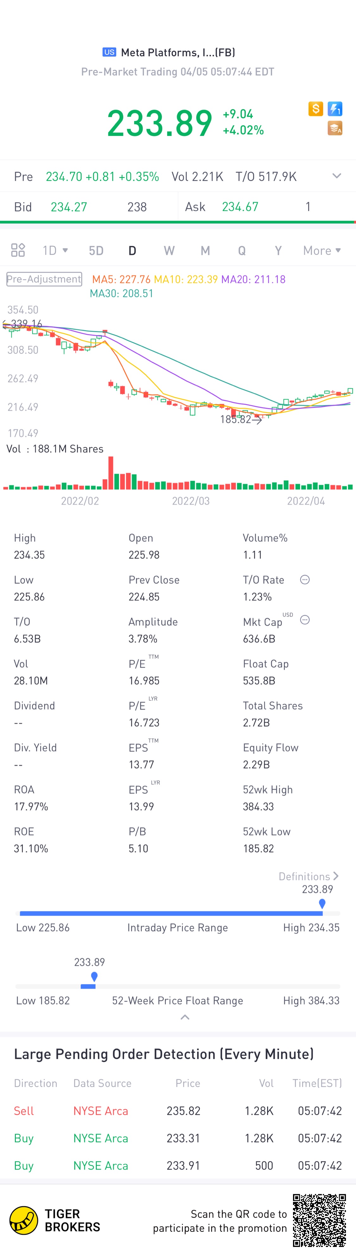Tap the Intraday Price Range marker

322,904
